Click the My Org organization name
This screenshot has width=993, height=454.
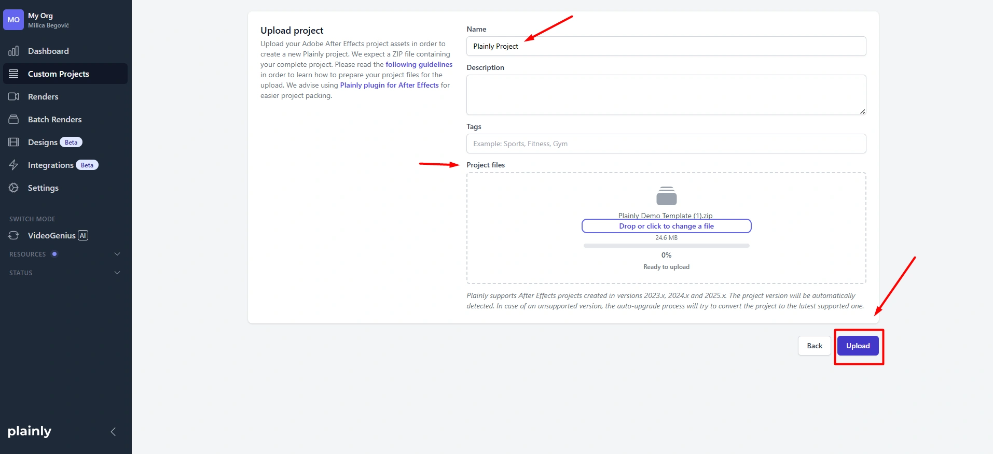pyautogui.click(x=40, y=16)
